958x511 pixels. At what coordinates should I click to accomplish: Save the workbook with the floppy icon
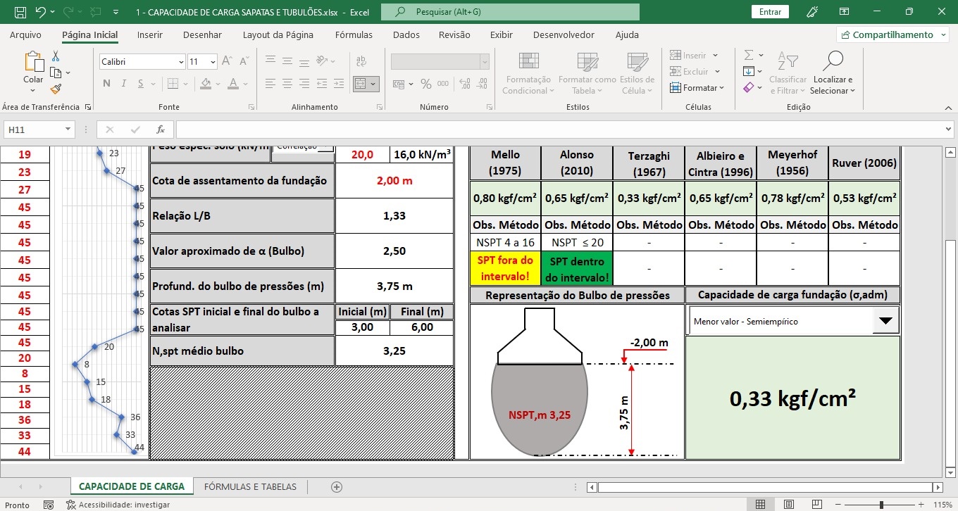point(20,12)
